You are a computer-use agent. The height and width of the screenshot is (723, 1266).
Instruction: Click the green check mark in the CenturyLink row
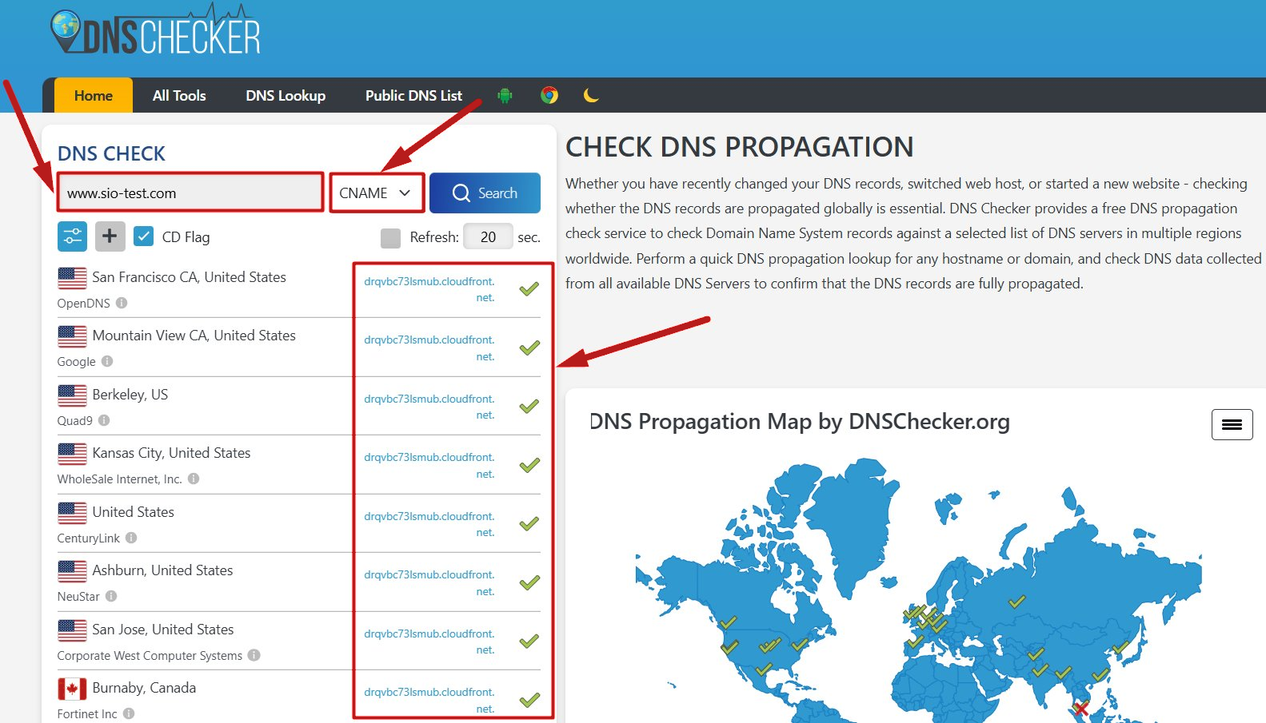point(529,524)
